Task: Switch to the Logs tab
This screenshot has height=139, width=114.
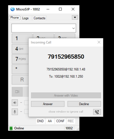Action: click(25, 18)
